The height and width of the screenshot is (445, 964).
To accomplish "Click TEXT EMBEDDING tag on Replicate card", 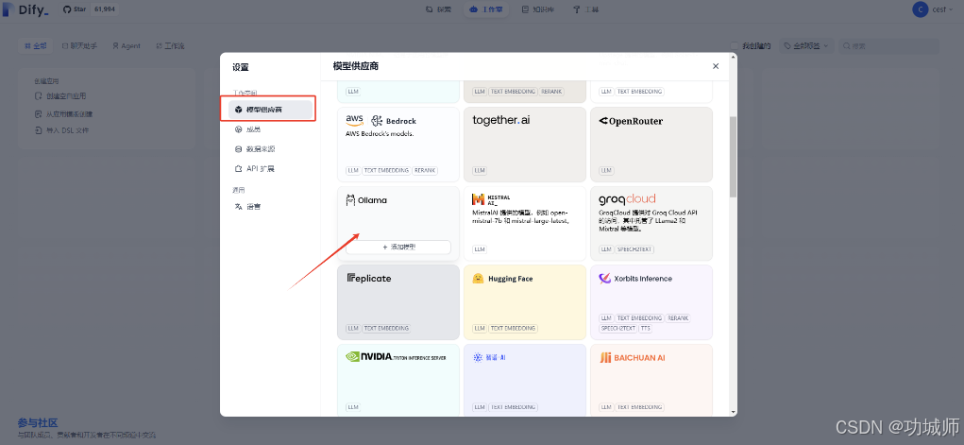I will tap(386, 328).
